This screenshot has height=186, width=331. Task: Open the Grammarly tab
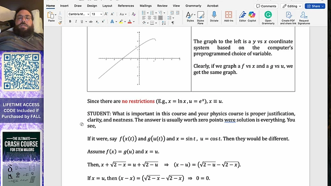coord(193,6)
